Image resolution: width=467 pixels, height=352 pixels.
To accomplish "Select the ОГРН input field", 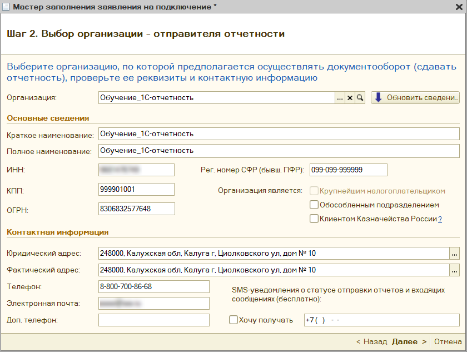I will pos(136,209).
